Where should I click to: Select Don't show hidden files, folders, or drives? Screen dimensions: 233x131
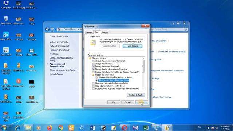pyautogui.click(x=96, y=78)
